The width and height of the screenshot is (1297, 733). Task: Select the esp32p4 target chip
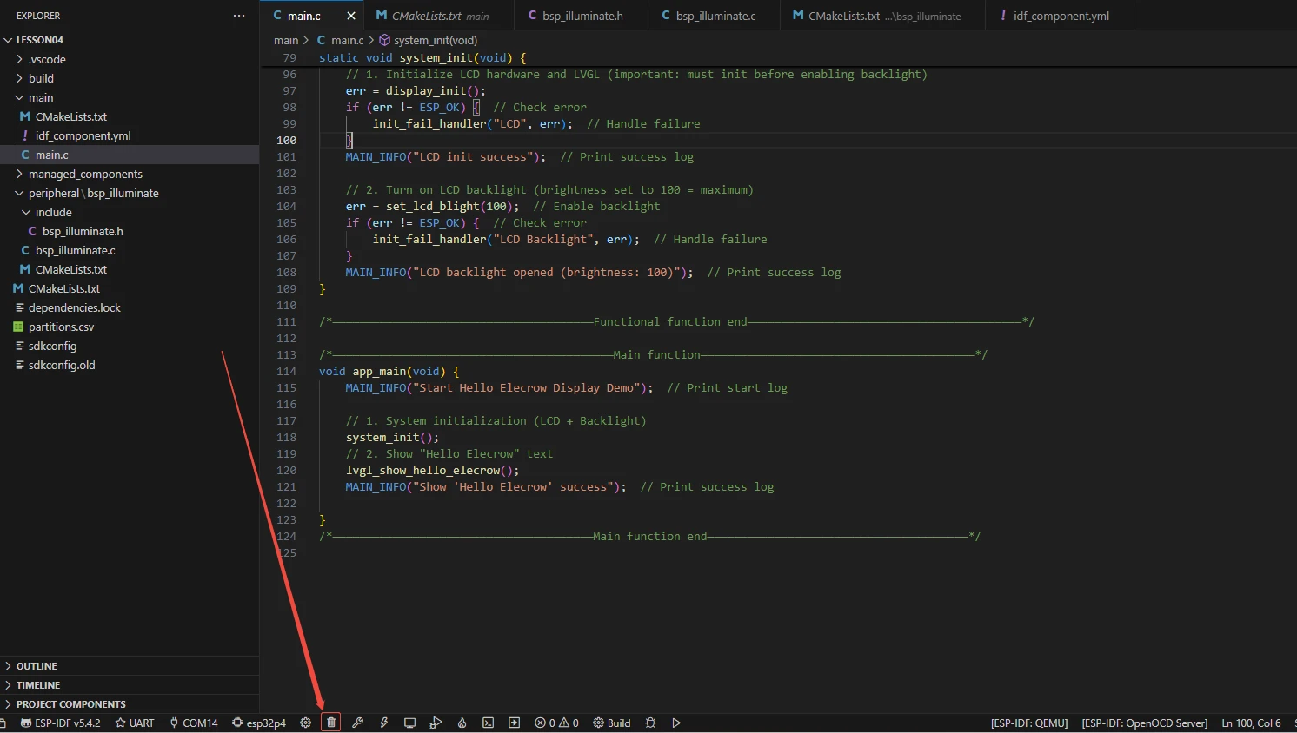[259, 723]
